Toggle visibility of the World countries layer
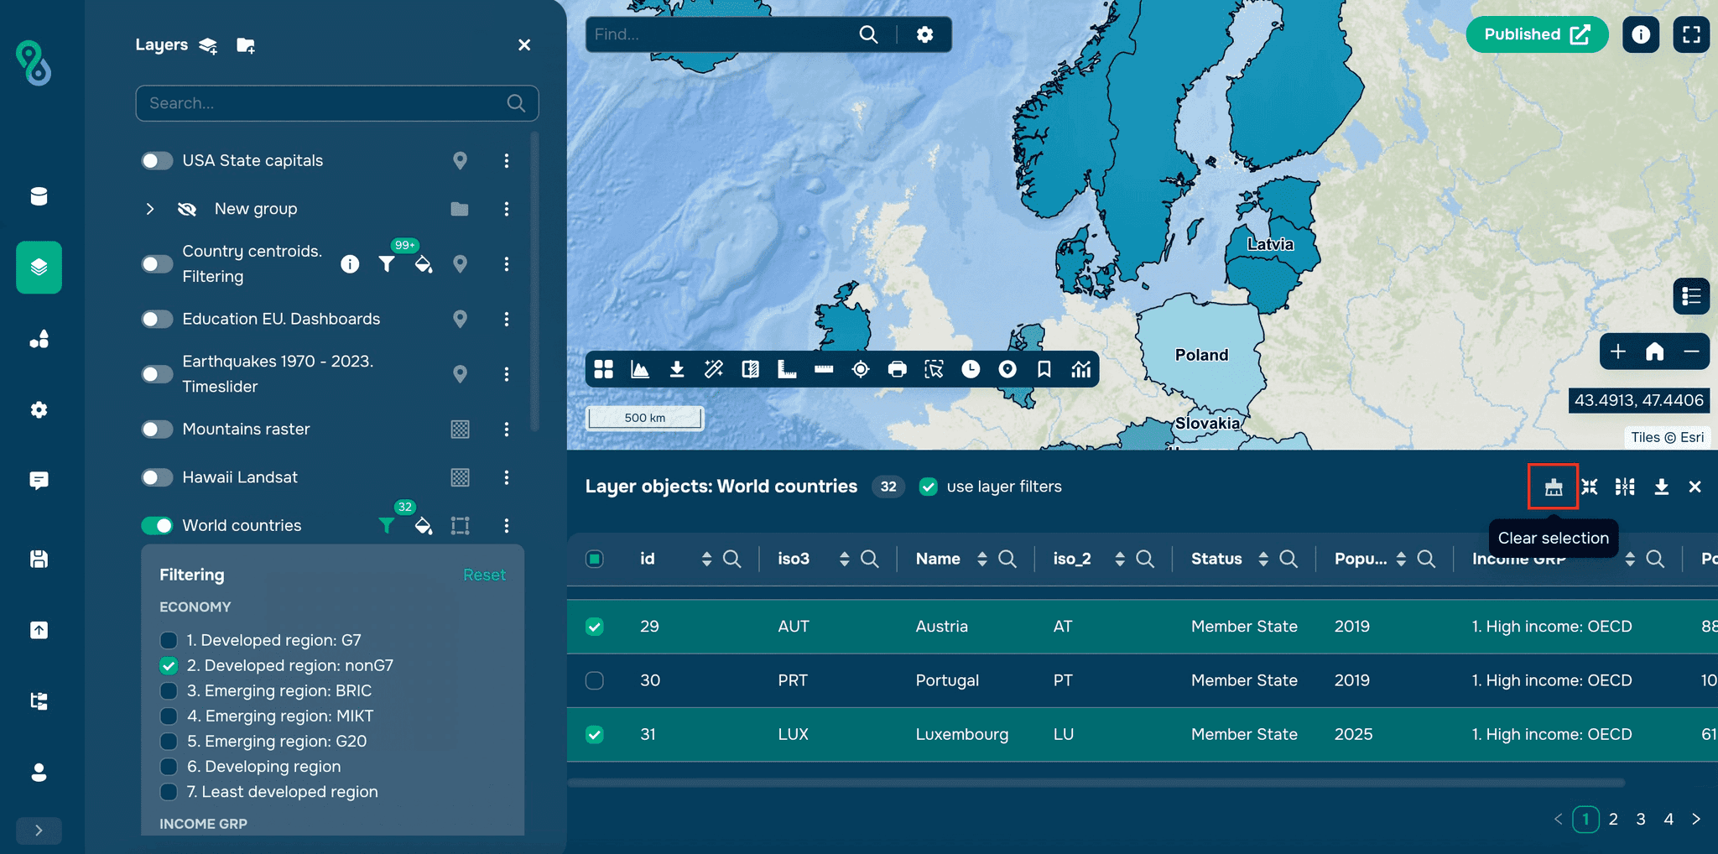 tap(157, 525)
